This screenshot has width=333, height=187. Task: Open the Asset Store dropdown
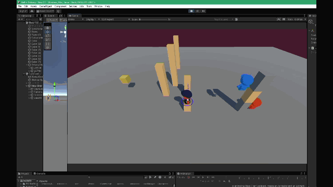(x=45, y=11)
